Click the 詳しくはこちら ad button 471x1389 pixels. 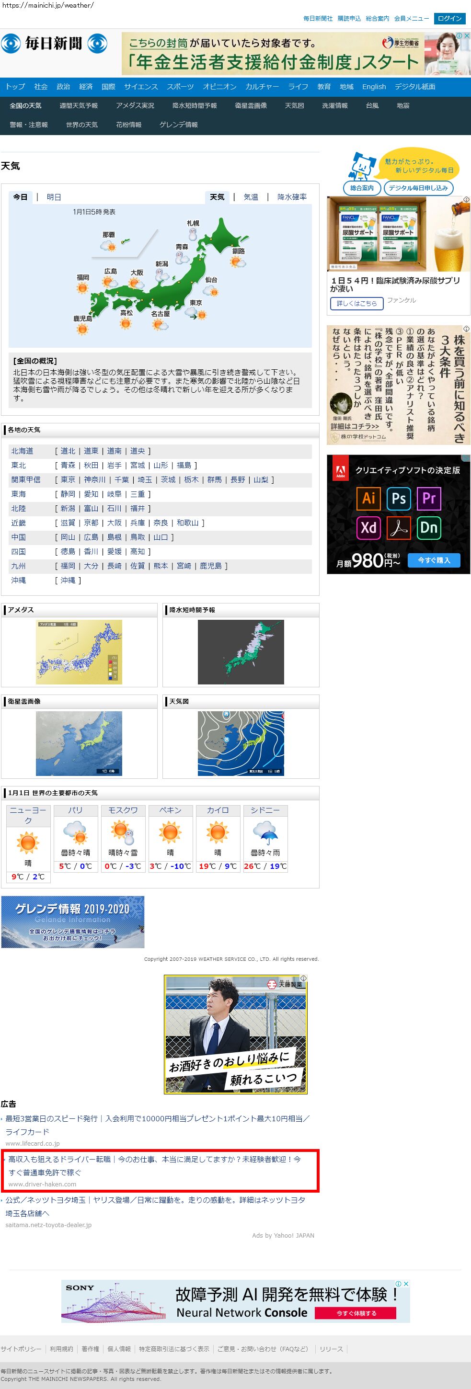356,304
